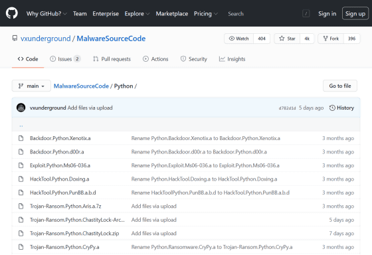Switch to the Issues tab
Viewport: 372px width, 255px height.
click(x=65, y=59)
